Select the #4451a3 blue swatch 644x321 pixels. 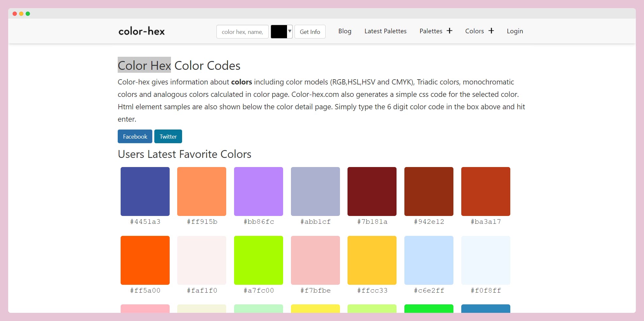145,191
